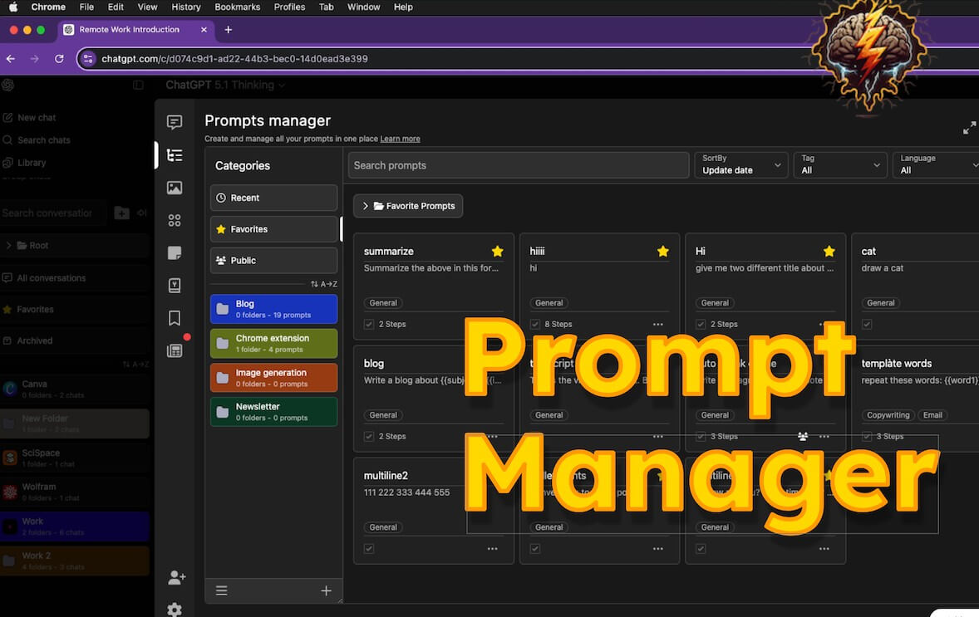Toggle the template words card checkbox
The width and height of the screenshot is (979, 617).
point(867,437)
